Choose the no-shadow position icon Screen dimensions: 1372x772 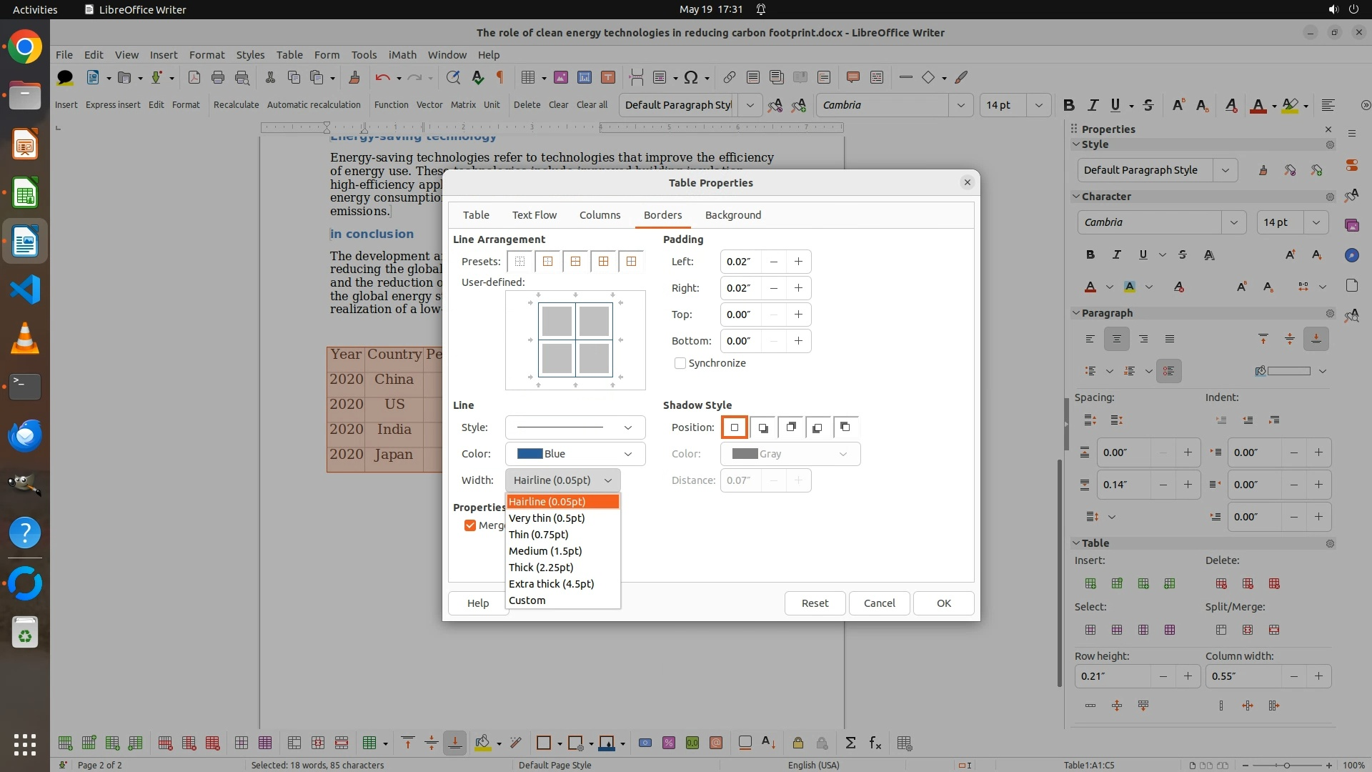[734, 427]
